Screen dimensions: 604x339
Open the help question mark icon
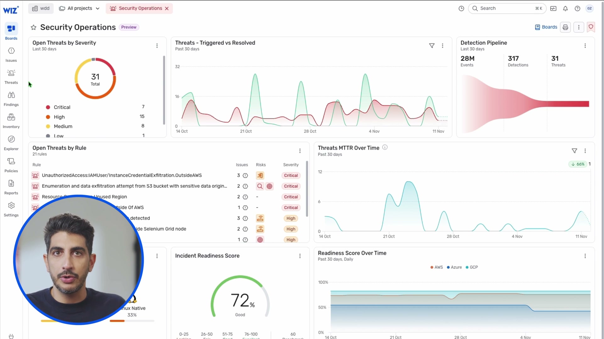(577, 8)
